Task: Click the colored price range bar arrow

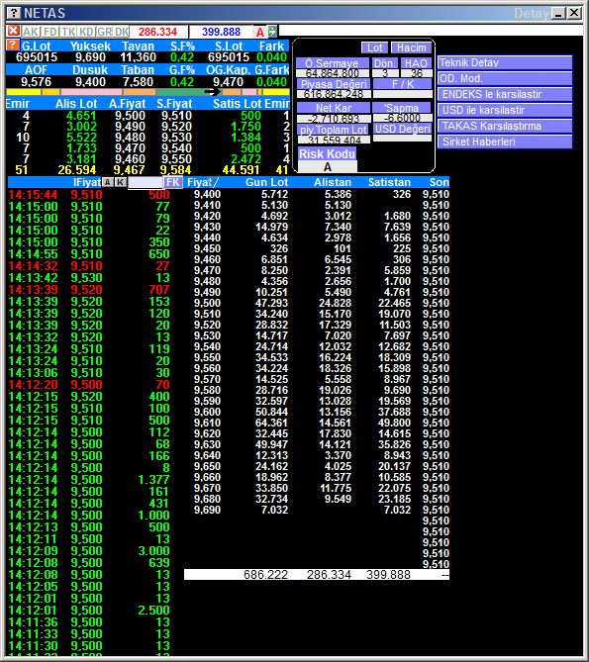Action: 213,92
